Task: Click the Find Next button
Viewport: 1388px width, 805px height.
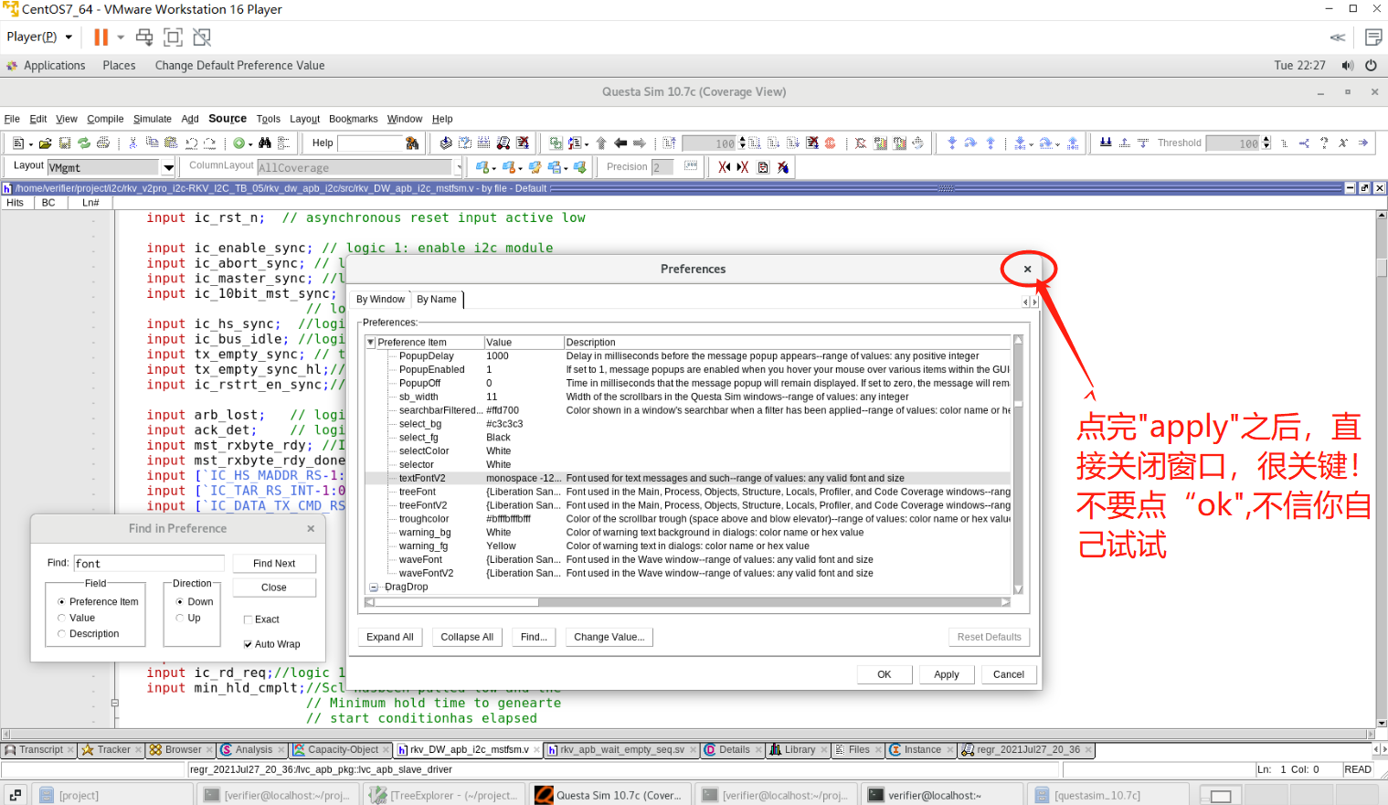Action: (274, 564)
